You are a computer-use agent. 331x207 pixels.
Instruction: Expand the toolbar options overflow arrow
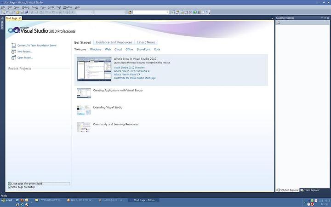209,13
